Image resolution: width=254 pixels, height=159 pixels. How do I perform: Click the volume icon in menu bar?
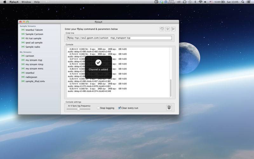click(205, 2)
